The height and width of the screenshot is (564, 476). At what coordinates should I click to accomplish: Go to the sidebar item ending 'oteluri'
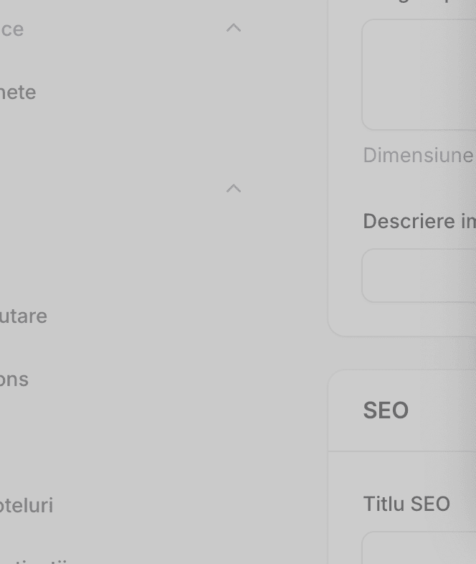(x=27, y=505)
